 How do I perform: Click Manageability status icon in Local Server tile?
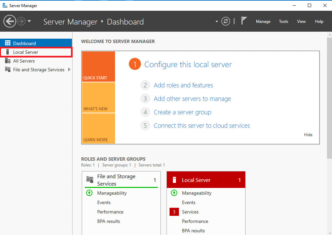point(174,193)
